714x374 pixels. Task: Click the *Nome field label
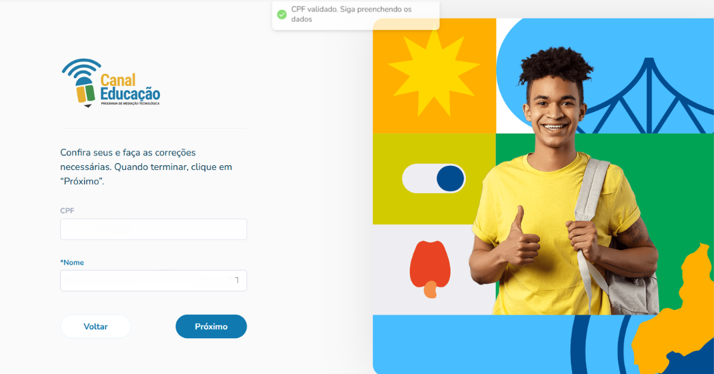coord(72,263)
